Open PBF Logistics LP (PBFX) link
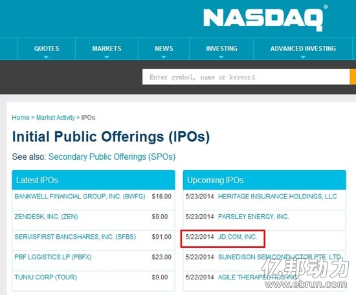The image size is (356, 295). coord(53,257)
